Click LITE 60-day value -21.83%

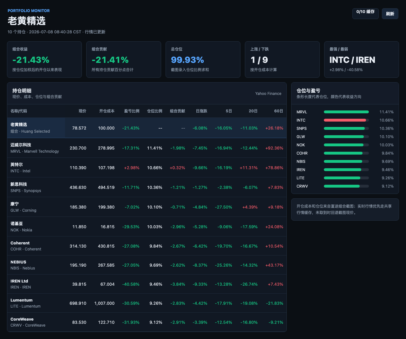point(275,303)
